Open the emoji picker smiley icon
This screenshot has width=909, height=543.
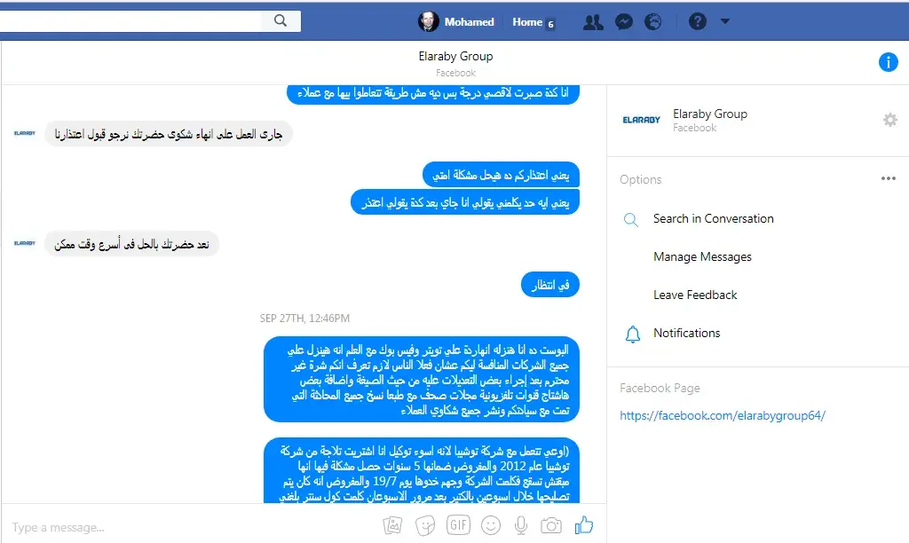pyautogui.click(x=491, y=525)
